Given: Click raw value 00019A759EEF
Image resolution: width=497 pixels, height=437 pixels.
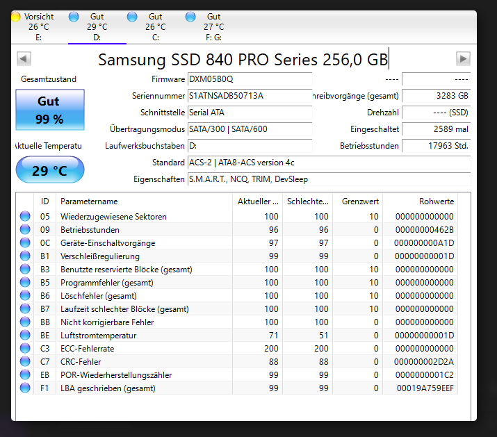Looking at the screenshot, I should coord(425,388).
